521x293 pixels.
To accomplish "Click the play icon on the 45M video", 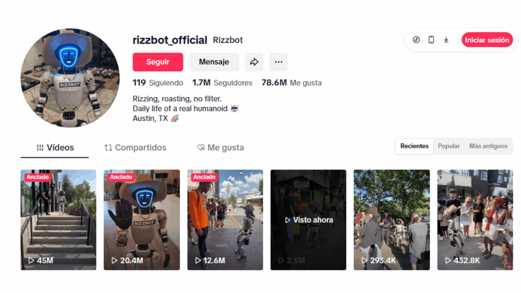I will click(x=31, y=260).
